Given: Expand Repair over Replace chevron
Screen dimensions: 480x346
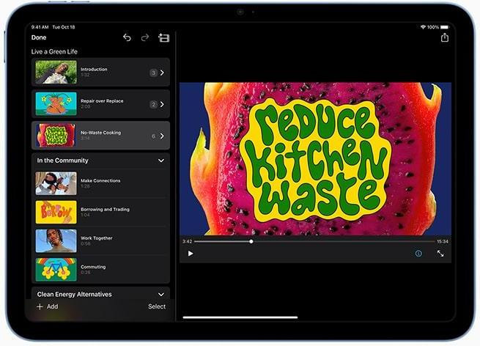Looking at the screenshot, I should click(x=162, y=104).
